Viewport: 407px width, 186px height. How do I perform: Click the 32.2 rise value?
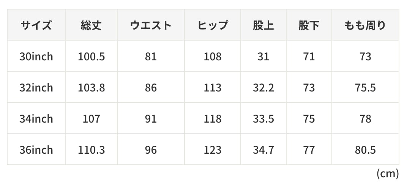pos(263,88)
